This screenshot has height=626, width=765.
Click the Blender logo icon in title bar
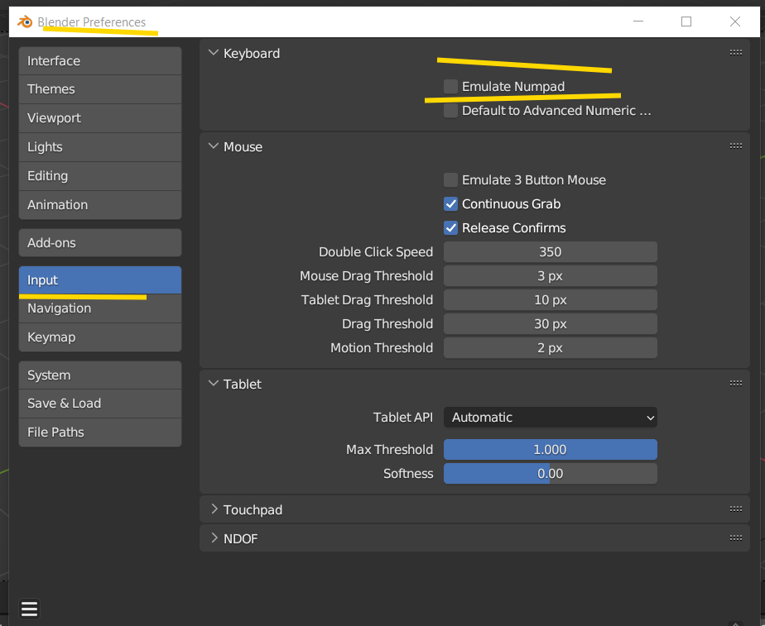[x=25, y=22]
